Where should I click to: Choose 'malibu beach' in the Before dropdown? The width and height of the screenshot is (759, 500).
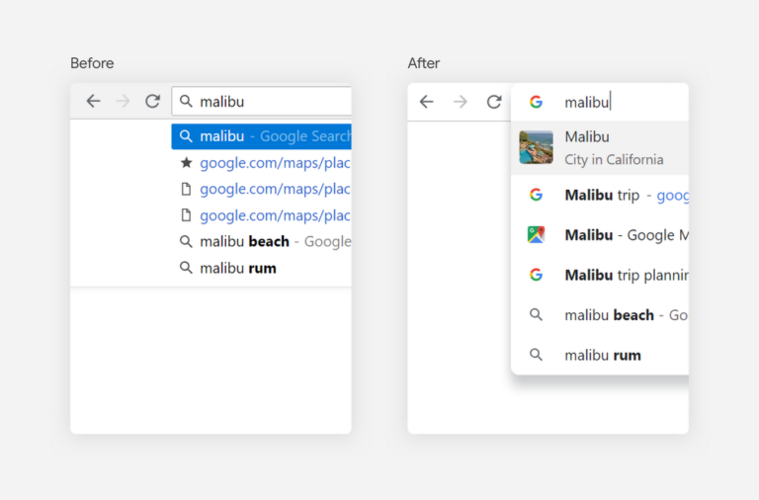coord(261,241)
